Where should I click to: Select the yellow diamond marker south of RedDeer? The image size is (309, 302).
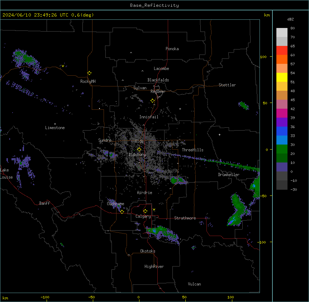click(152, 101)
